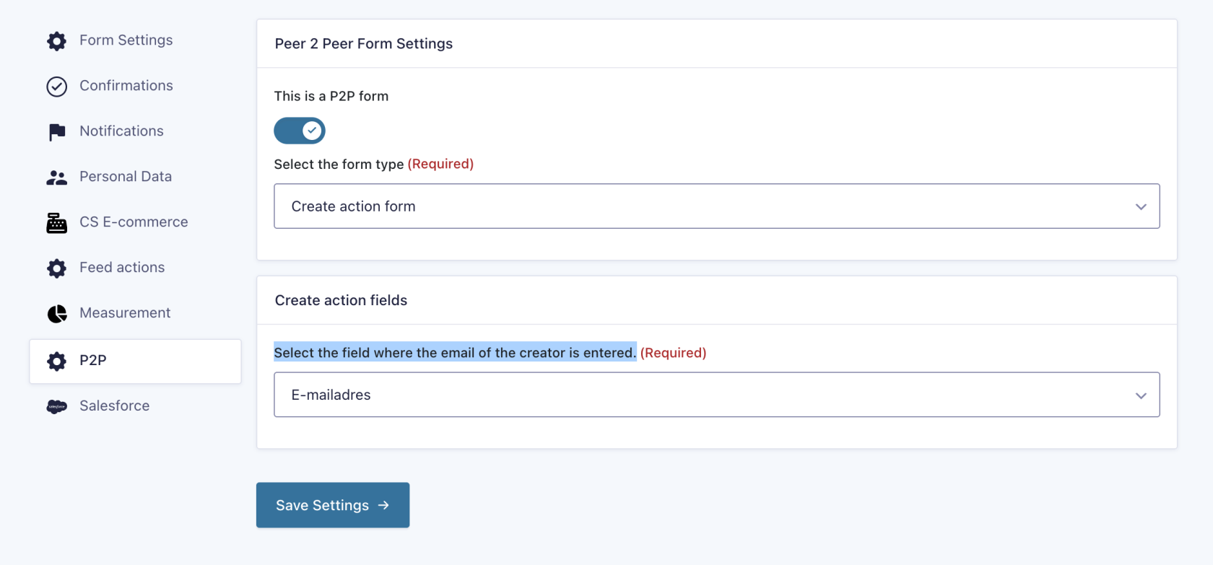Image resolution: width=1213 pixels, height=565 pixels.
Task: Click the Form Settings gear icon
Action: pos(56,41)
